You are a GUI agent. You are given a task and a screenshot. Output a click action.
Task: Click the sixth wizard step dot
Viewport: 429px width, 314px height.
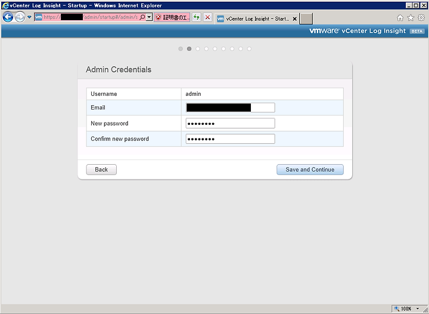pyautogui.click(x=223, y=49)
